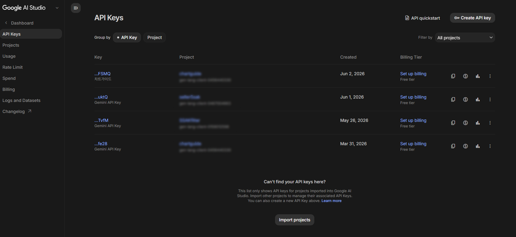Collapse the sidebar with the panel toggle icon
The image size is (516, 237).
[76, 8]
